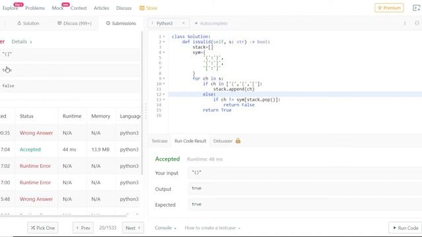The width and height of the screenshot is (422, 237).
Task: Click the panel divider drag handle
Action: 146,111
